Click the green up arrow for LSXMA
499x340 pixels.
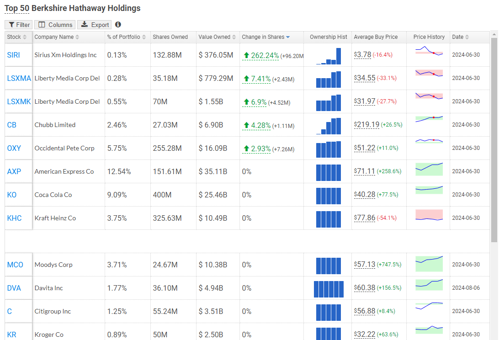[246, 79]
